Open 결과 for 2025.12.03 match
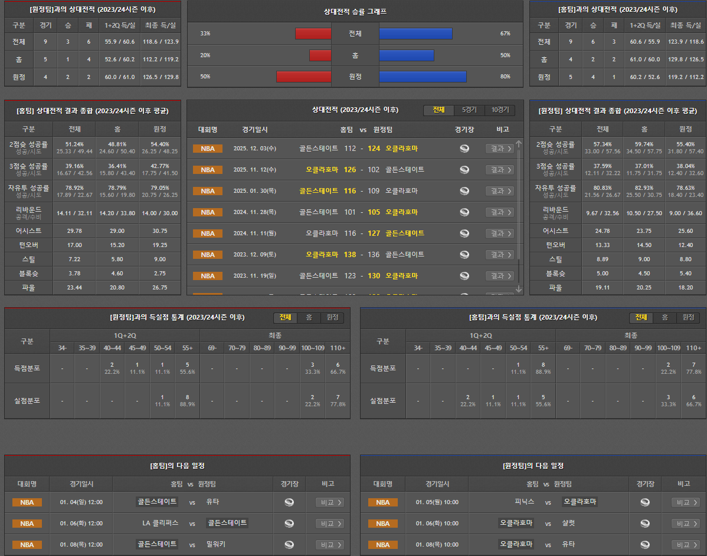Viewport: 707px width, 556px height. point(499,149)
